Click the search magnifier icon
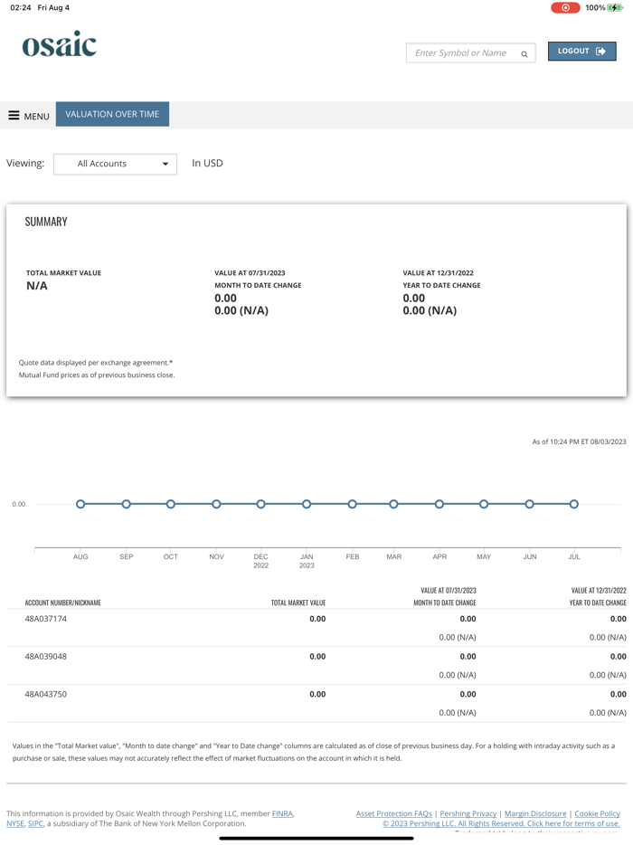 (x=524, y=54)
